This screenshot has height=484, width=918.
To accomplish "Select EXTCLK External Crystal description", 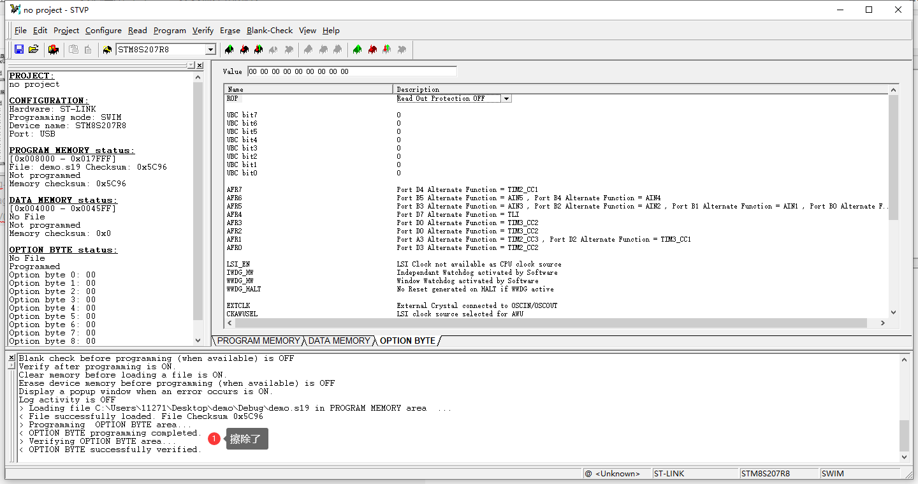I will (x=477, y=306).
